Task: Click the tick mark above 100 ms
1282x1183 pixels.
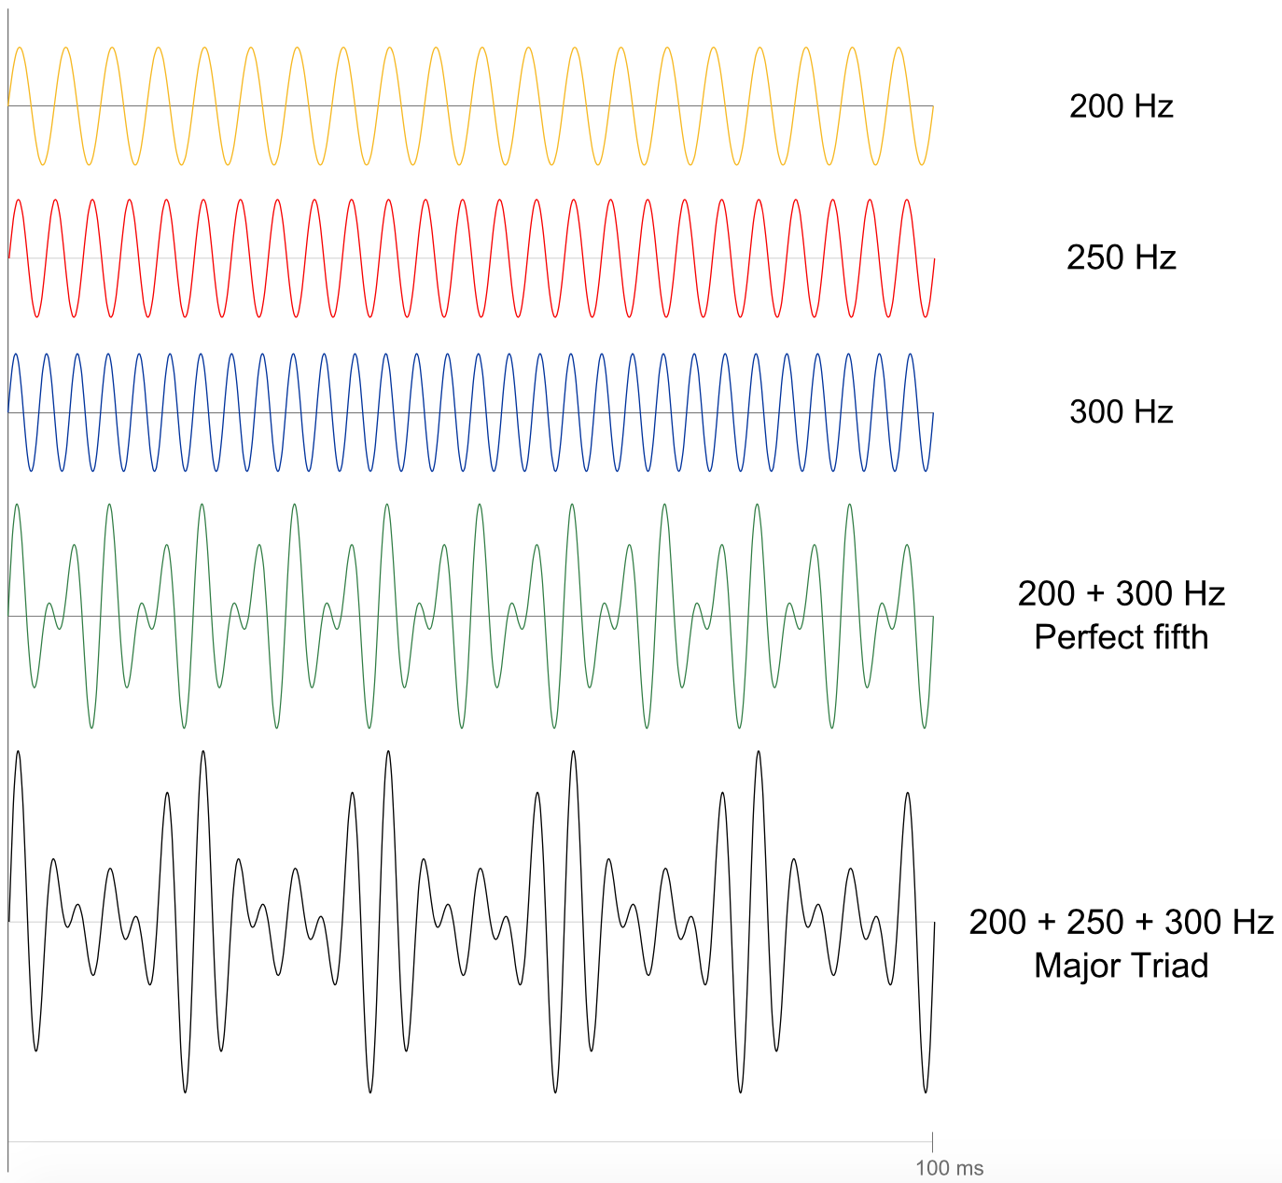Action: (932, 1142)
